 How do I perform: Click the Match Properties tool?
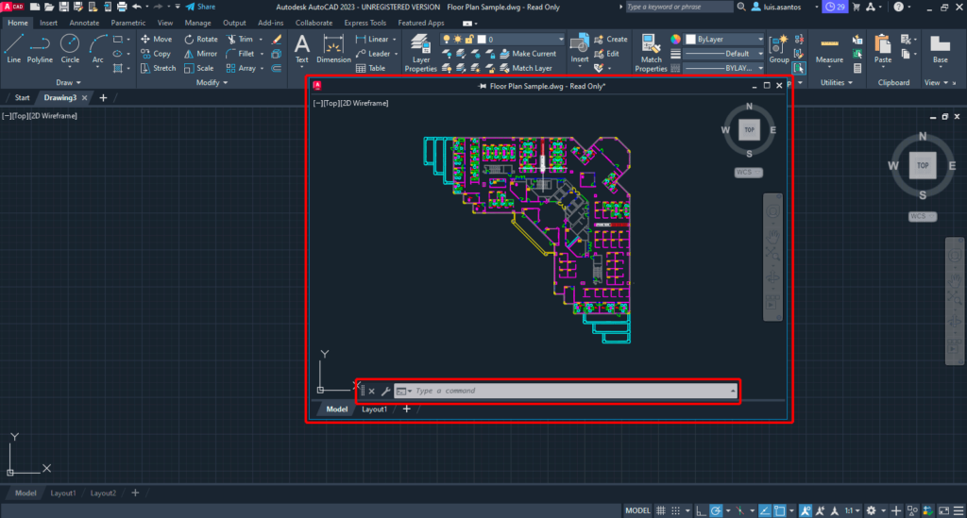[651, 53]
